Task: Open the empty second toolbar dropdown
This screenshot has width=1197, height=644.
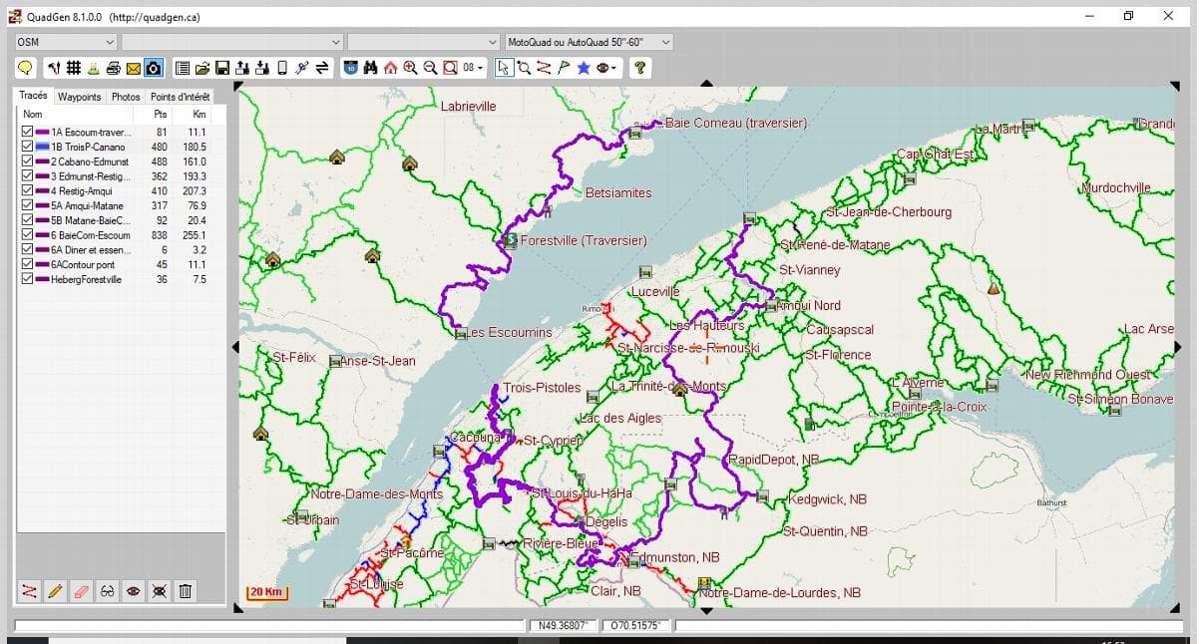Action: (x=230, y=42)
